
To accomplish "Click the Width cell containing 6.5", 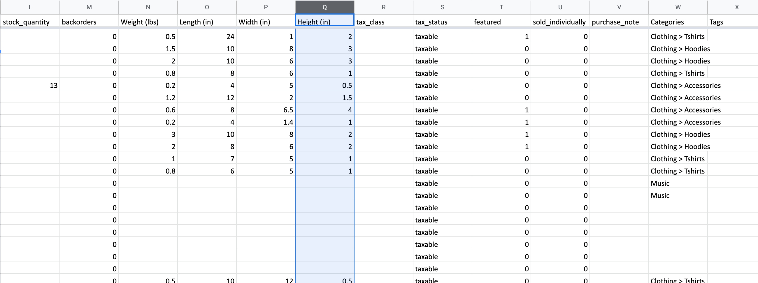I will [x=266, y=110].
